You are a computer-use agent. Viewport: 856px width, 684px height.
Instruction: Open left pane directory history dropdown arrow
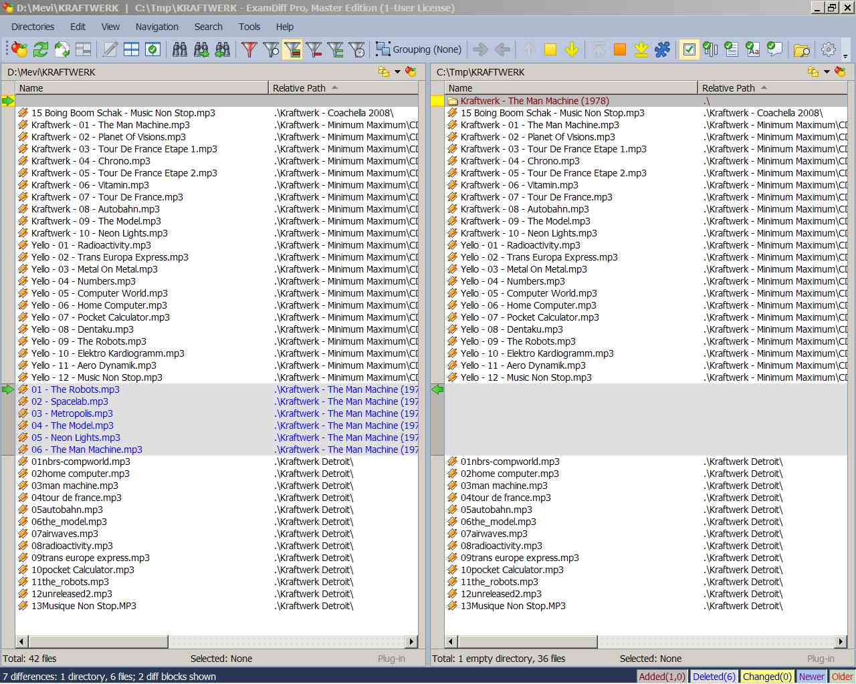tap(397, 71)
